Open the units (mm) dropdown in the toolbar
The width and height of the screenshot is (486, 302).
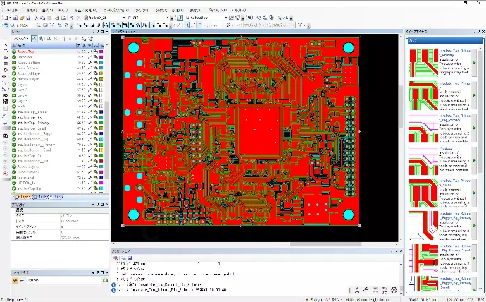tap(223, 25)
